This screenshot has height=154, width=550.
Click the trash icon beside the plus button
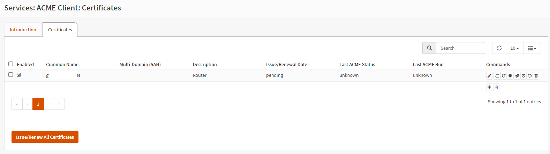(x=496, y=87)
